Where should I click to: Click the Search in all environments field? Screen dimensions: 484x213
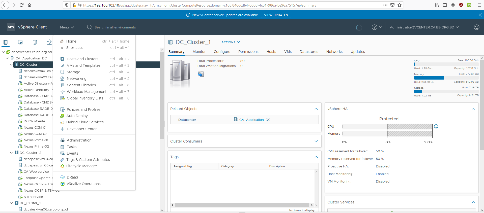pyautogui.click(x=115, y=27)
